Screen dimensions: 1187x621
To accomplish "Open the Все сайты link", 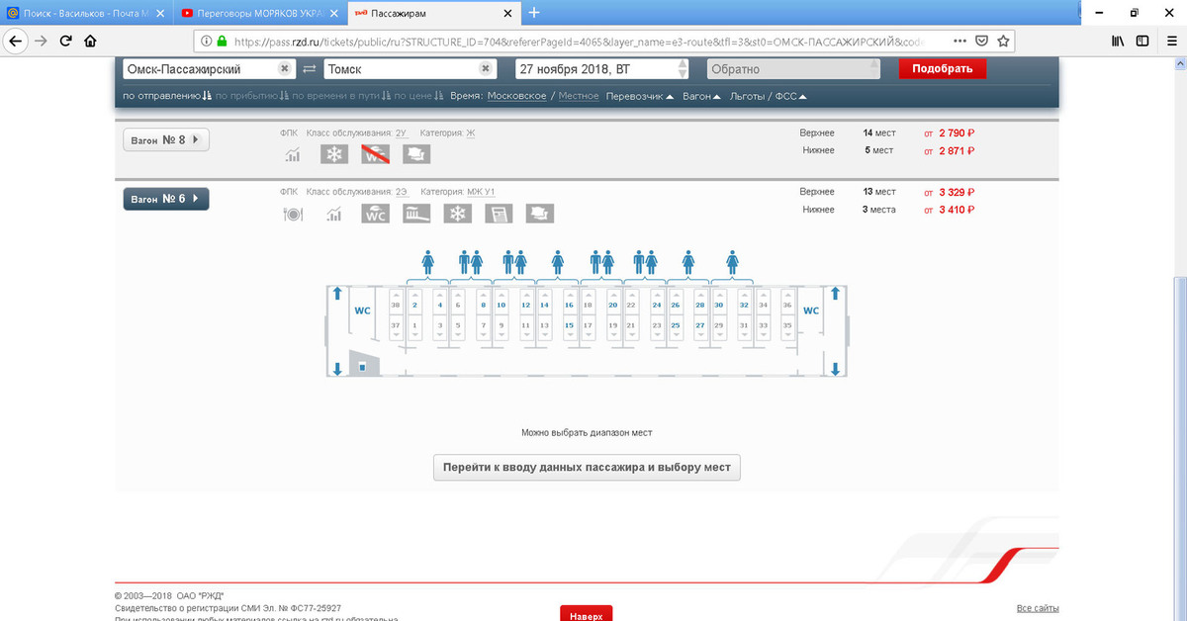I will coord(1038,608).
